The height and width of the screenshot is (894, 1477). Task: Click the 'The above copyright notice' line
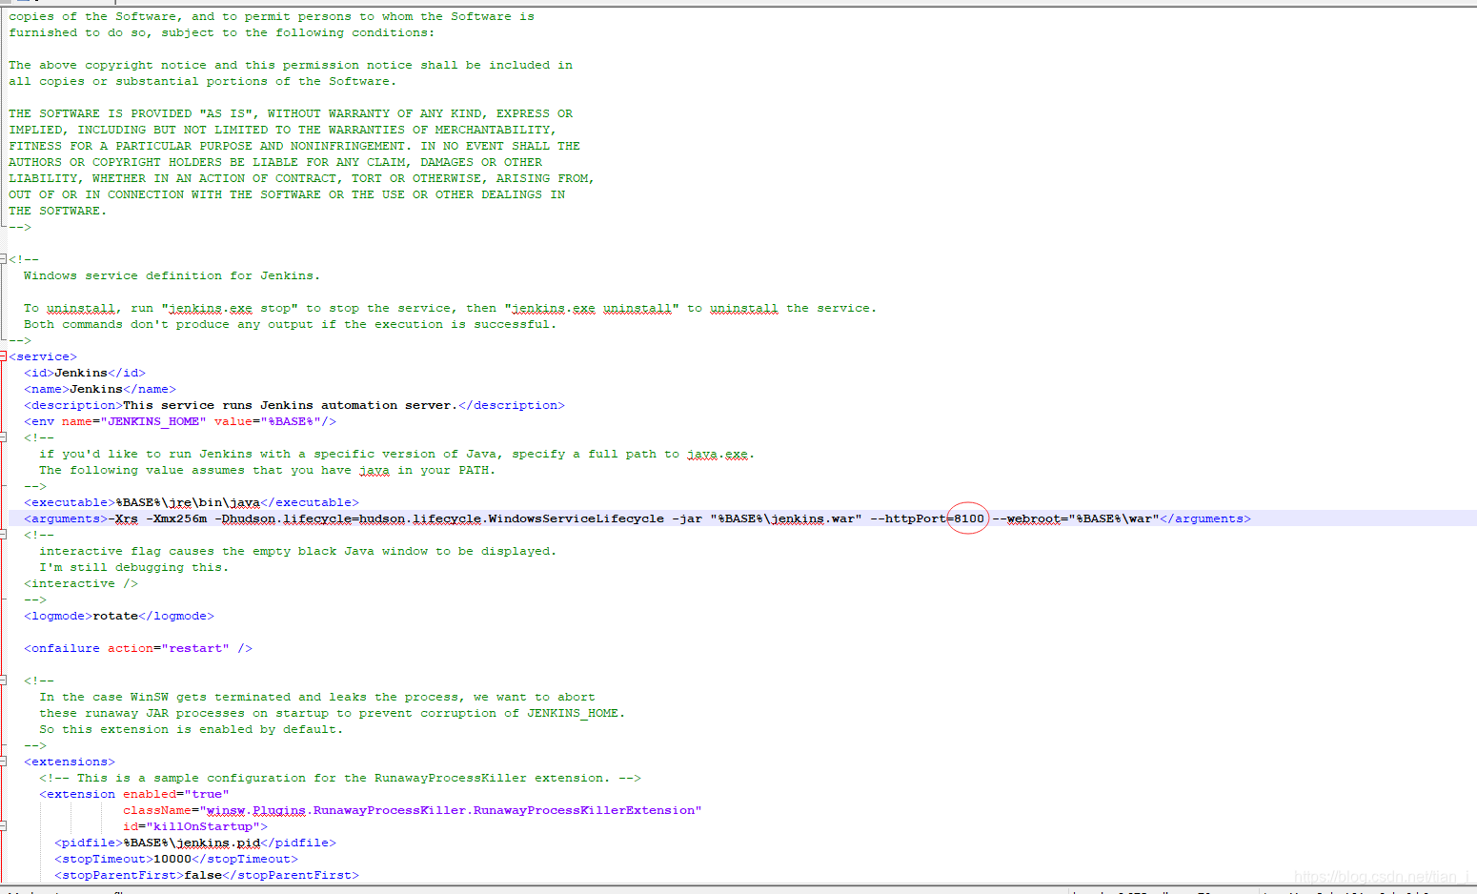[x=291, y=65]
